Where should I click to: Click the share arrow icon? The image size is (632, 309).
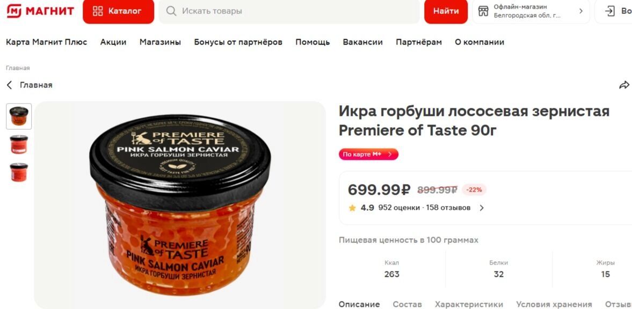624,85
